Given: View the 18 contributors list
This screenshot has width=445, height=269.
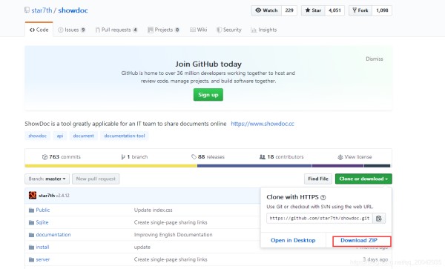Looking at the screenshot, I should (281, 157).
